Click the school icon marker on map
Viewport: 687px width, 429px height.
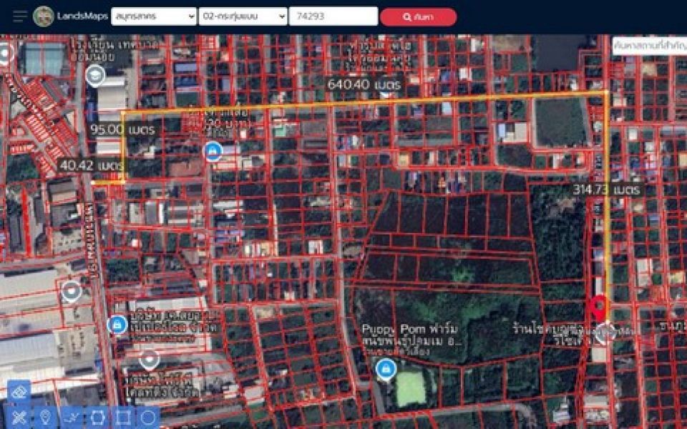pos(94,74)
